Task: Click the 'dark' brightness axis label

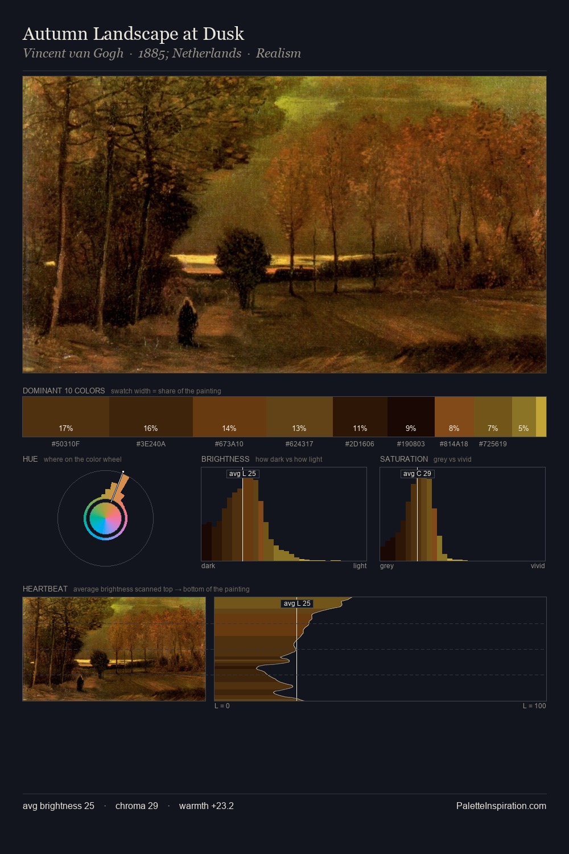Action: (208, 566)
